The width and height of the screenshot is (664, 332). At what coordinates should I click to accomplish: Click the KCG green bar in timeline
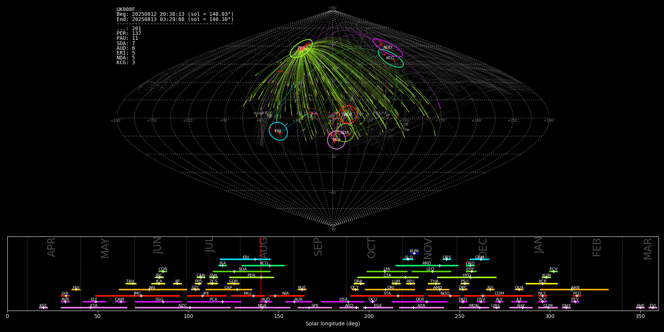(263, 266)
